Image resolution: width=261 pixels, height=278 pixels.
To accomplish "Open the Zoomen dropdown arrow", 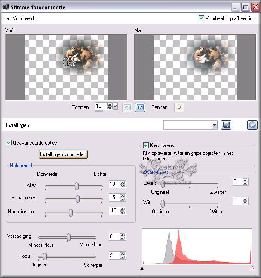I will (115, 106).
